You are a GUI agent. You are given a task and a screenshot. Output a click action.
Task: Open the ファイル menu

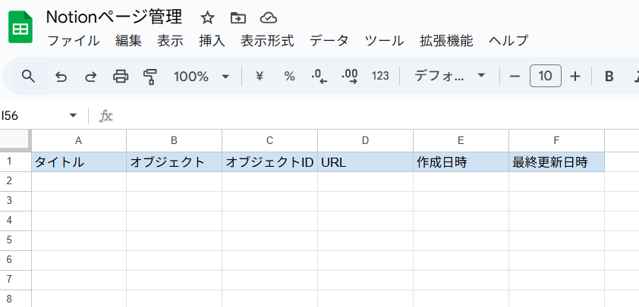coord(74,41)
